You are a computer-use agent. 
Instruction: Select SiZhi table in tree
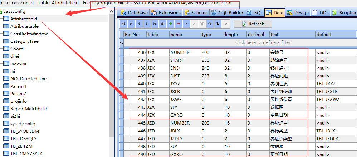click(x=15, y=116)
